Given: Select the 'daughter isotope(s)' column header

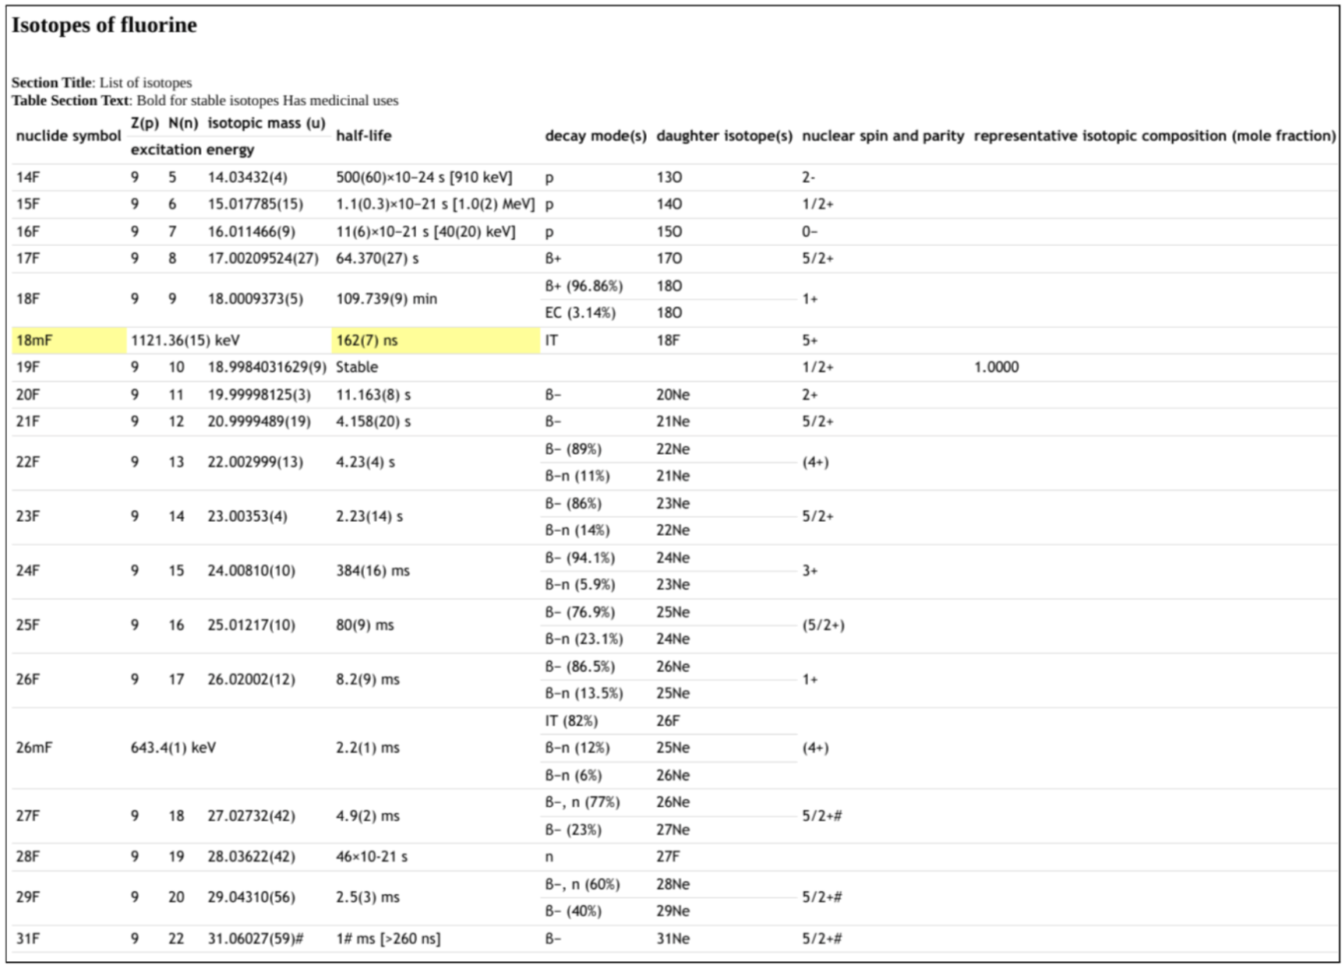Looking at the screenshot, I should point(724,136).
